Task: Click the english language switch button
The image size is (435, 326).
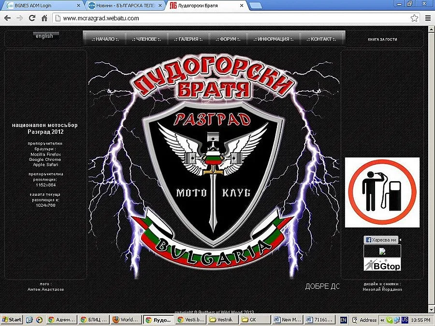Action: [45, 35]
